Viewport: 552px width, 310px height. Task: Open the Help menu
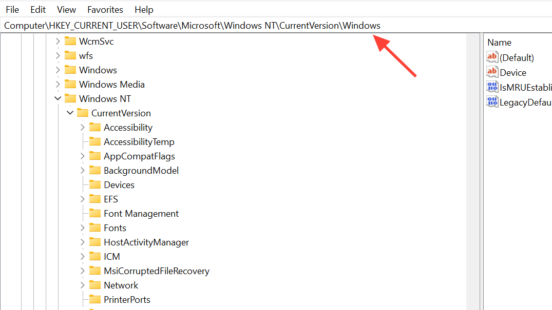[x=144, y=10]
